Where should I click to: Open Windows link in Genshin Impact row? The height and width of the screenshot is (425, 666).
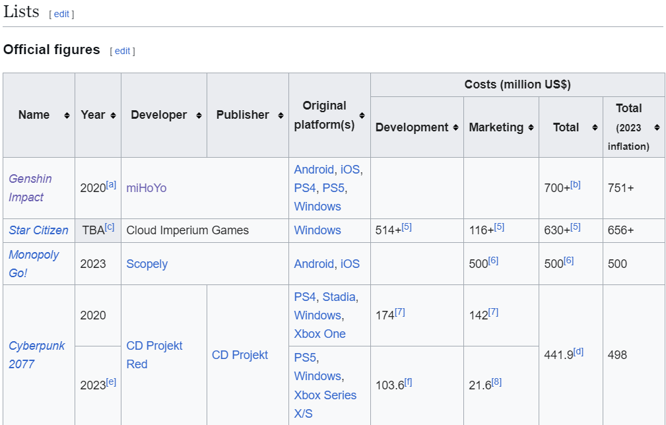click(317, 207)
